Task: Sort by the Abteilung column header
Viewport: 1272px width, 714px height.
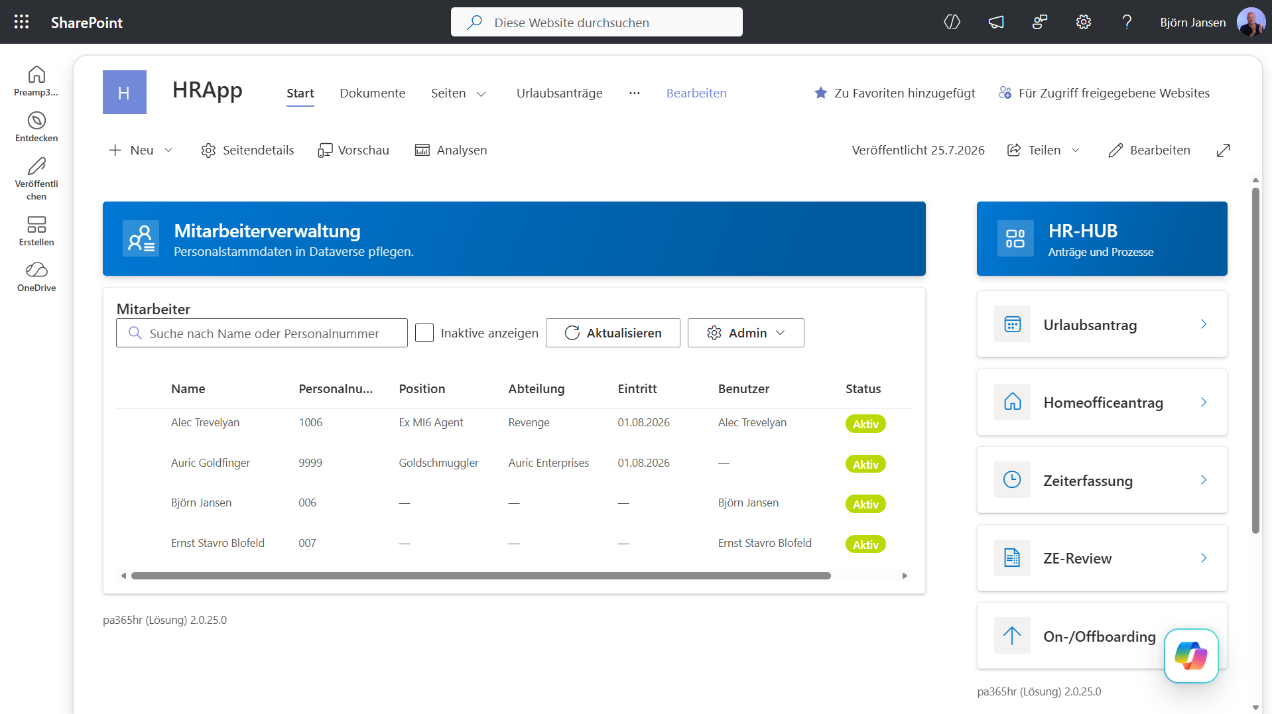Action: [537, 388]
